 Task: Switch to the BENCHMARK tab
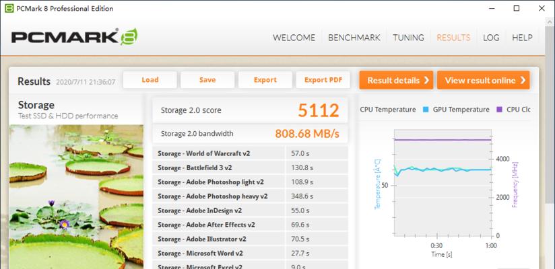[354, 38]
